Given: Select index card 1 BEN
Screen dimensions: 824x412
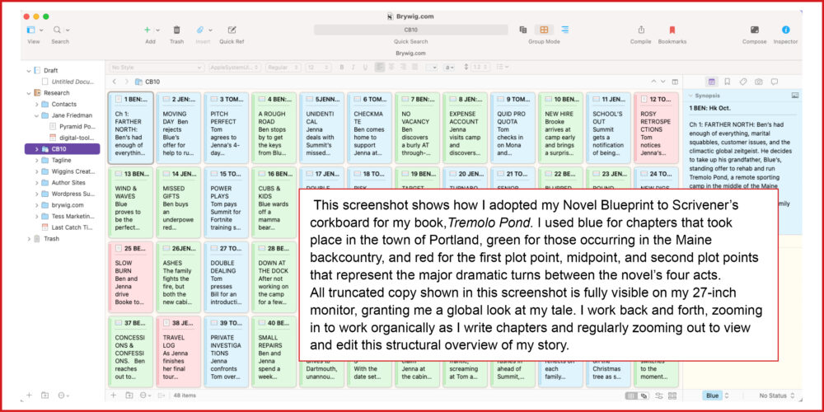Looking at the screenshot, I should (131, 129).
